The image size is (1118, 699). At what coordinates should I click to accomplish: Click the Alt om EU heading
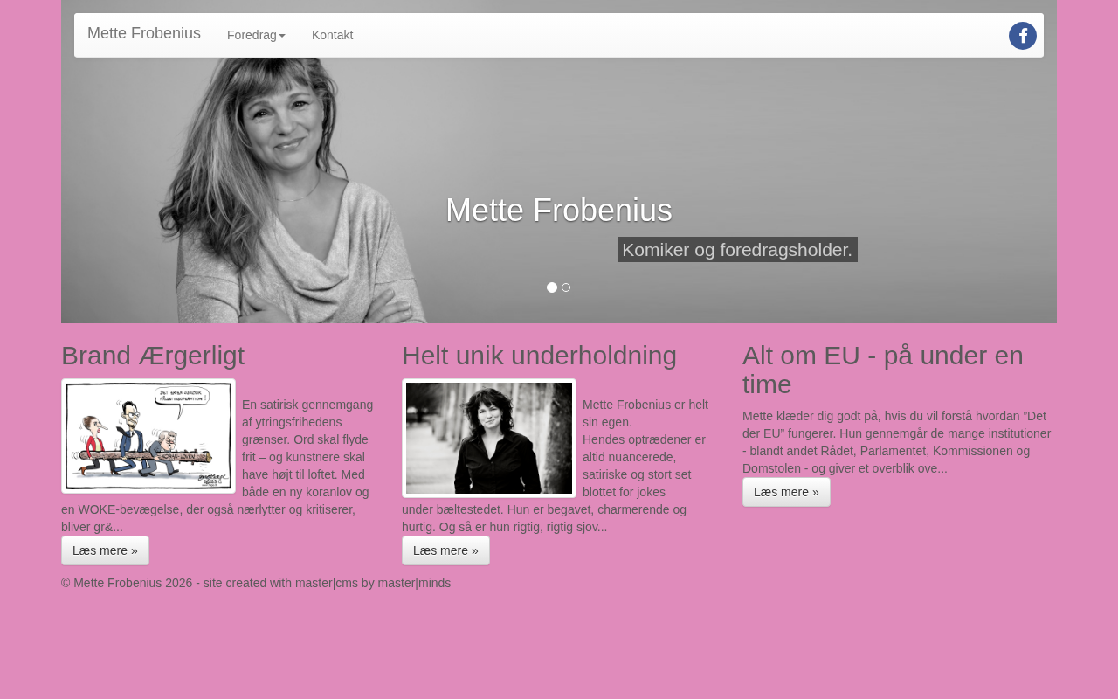883,370
